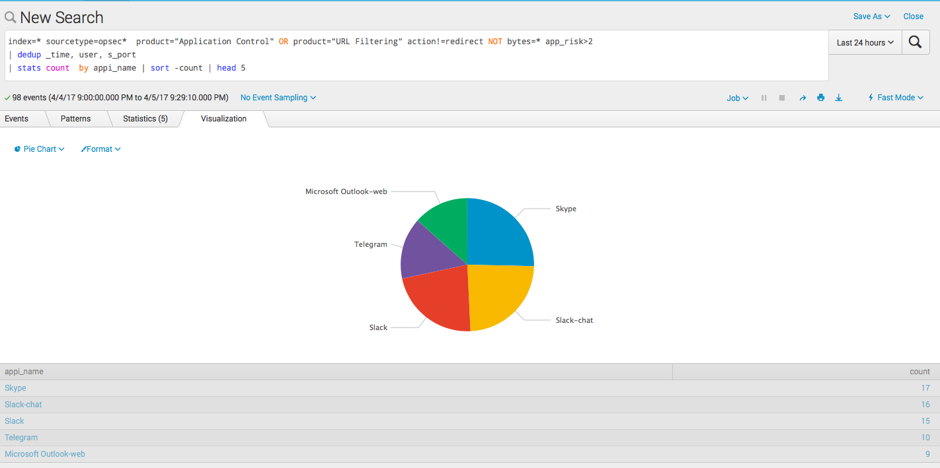Expand the Last 24 hours time picker
The image size is (940, 468).
[x=865, y=42]
